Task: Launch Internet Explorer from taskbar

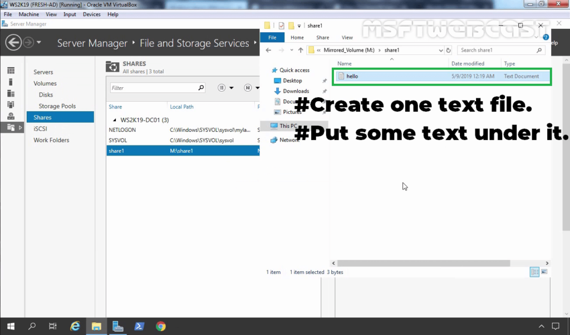Action: pyautogui.click(x=75, y=326)
